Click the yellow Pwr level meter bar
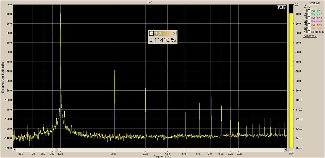Viewport: 325px width, 158px height. pyautogui.click(x=291, y=80)
